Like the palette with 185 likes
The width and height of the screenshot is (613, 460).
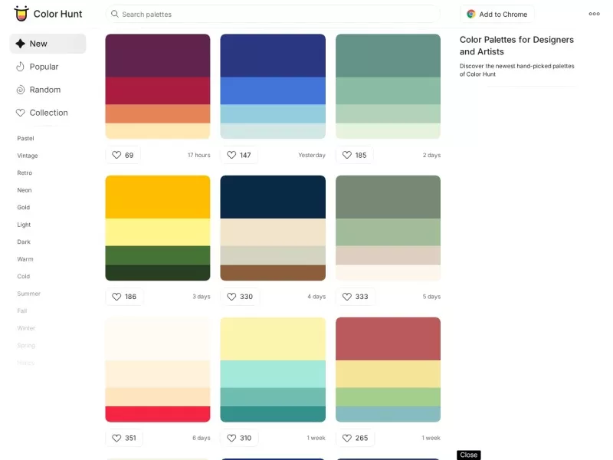pyautogui.click(x=355, y=155)
